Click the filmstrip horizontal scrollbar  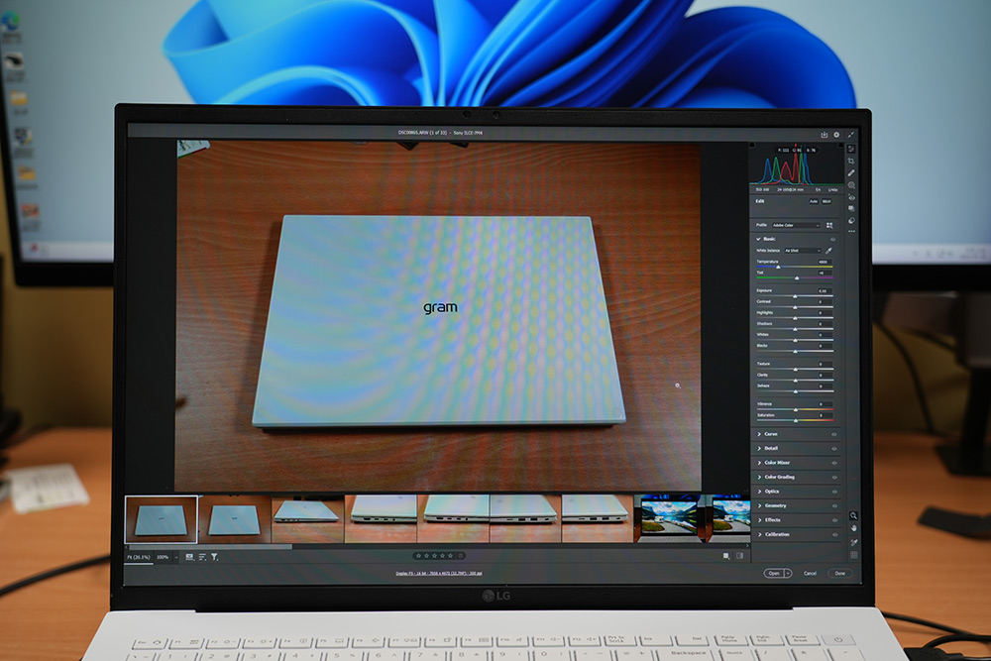(208, 547)
